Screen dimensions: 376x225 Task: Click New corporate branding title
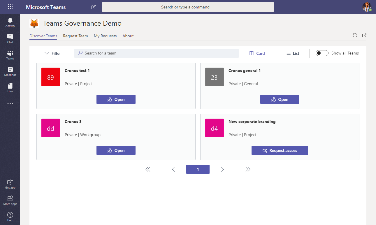(252, 122)
